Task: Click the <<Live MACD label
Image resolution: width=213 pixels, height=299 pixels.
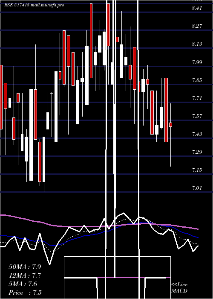Action: pyautogui.click(x=179, y=287)
